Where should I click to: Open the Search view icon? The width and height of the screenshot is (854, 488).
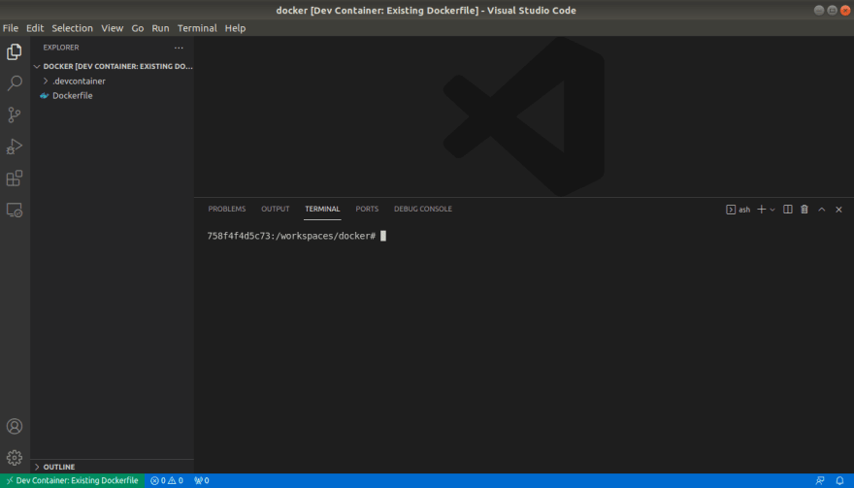pyautogui.click(x=15, y=82)
